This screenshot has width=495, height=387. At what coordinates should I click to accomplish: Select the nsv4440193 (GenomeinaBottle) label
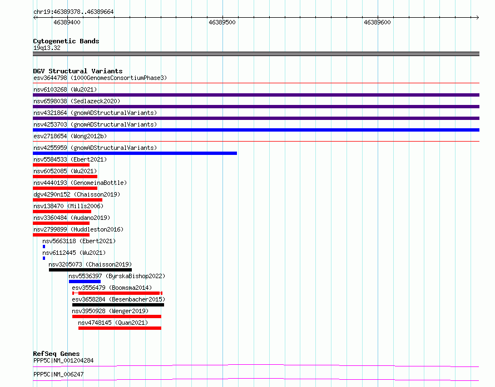tap(80, 183)
